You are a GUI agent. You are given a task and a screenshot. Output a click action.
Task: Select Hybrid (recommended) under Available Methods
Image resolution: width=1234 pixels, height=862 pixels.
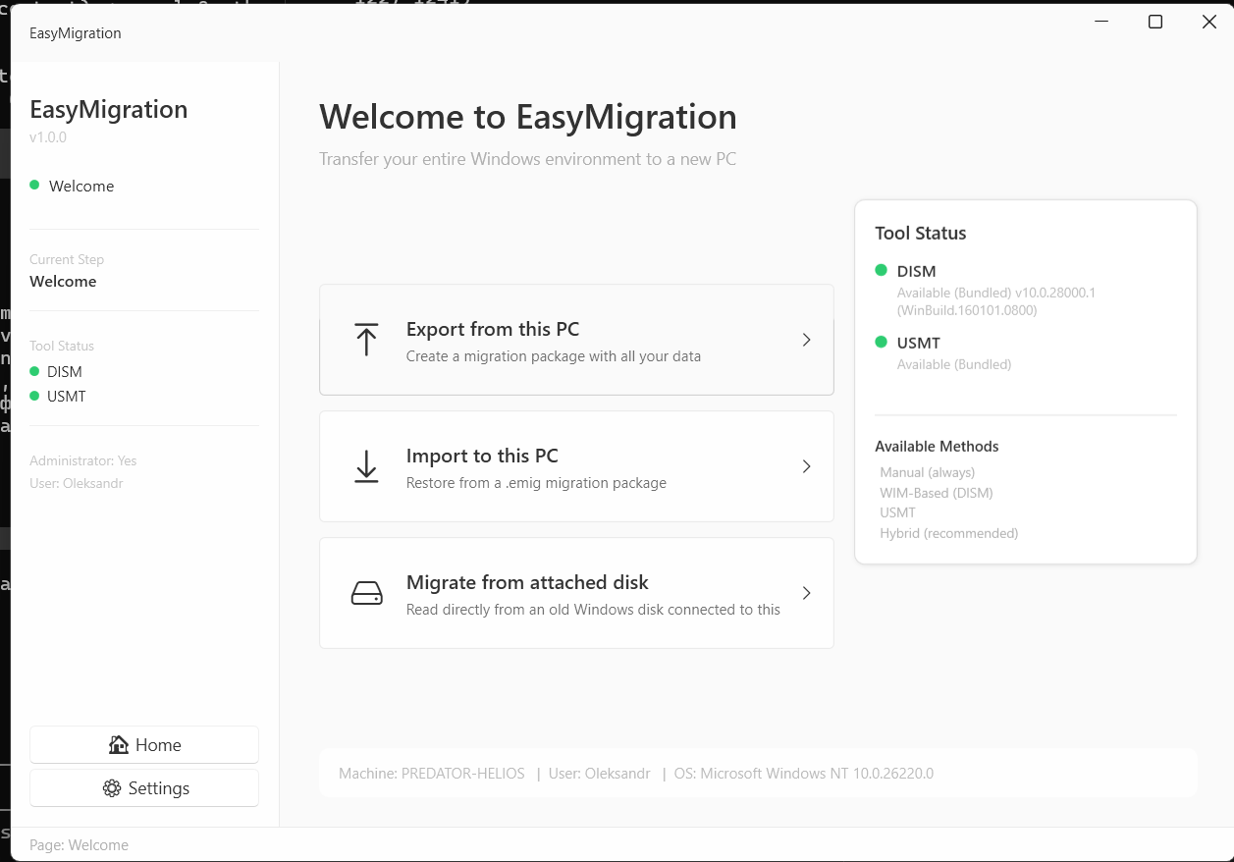(x=948, y=532)
